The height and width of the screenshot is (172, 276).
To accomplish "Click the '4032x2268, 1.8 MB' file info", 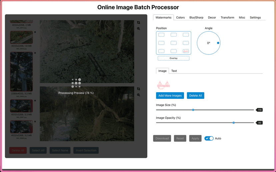I will tap(21, 46).
